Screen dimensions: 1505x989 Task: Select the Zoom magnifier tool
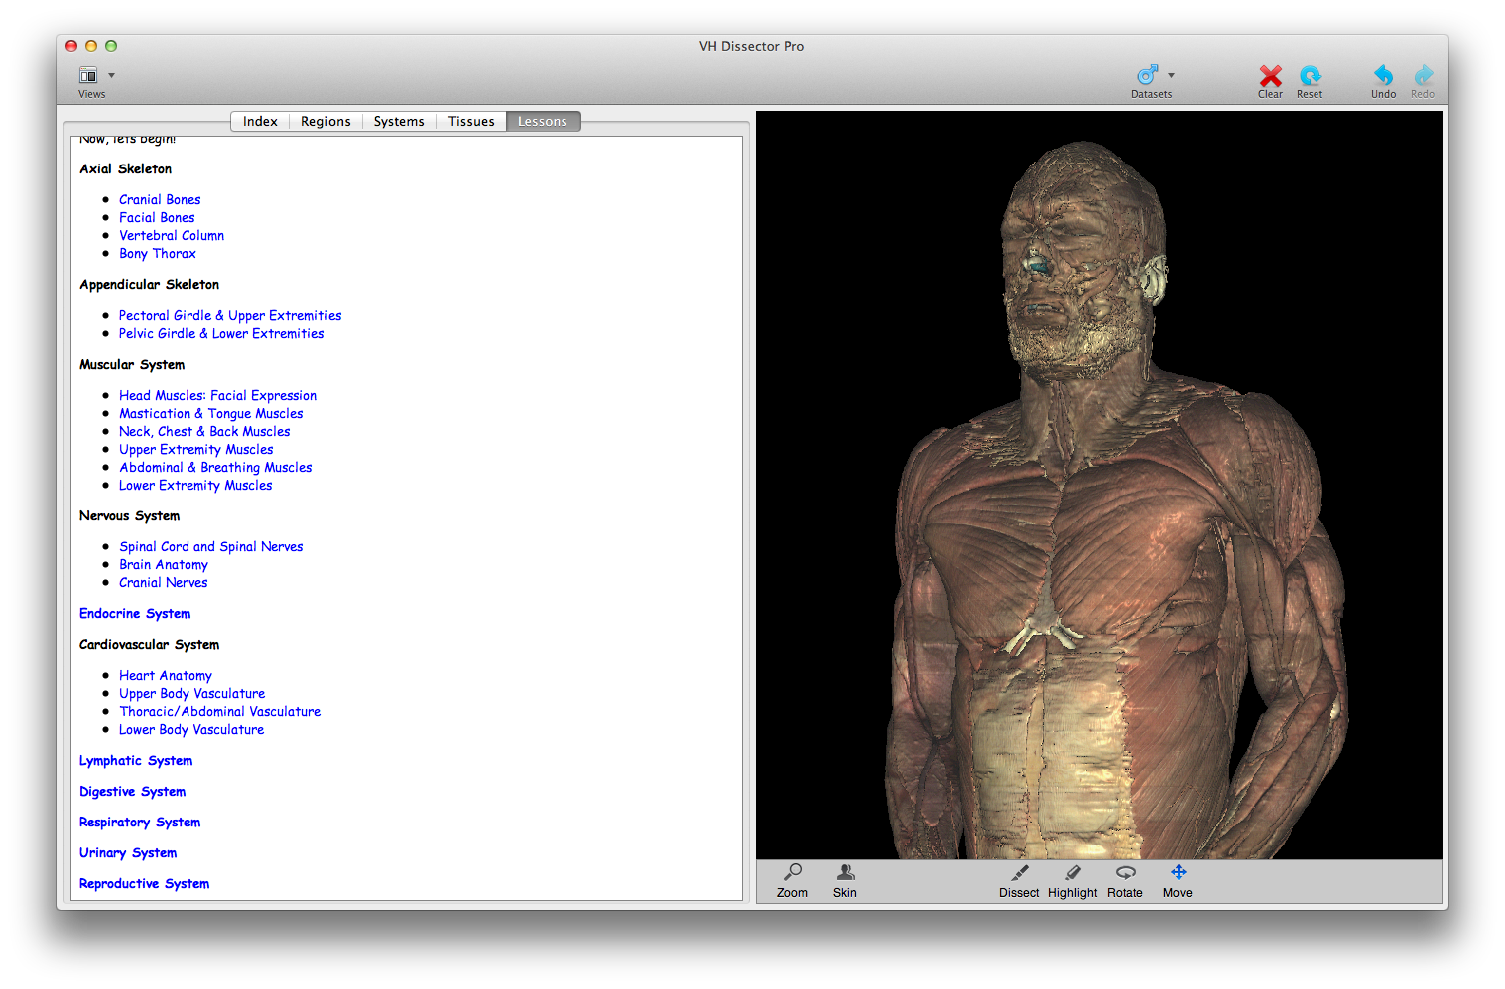(793, 872)
